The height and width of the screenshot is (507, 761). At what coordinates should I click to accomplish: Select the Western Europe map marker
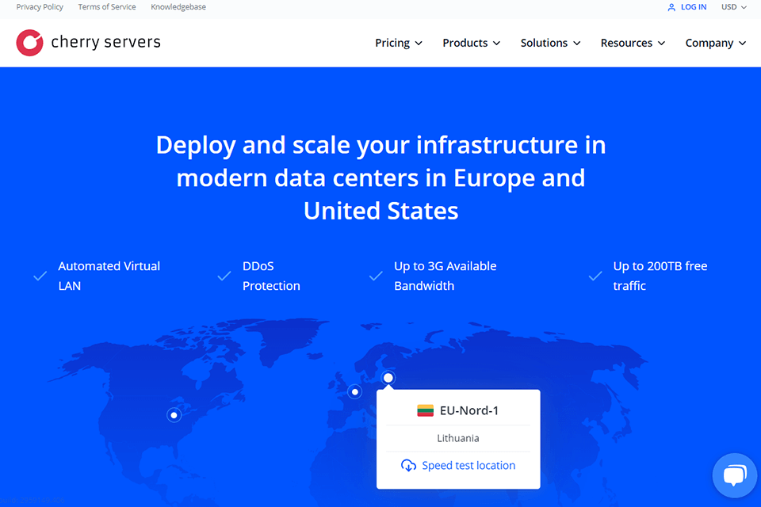click(x=355, y=391)
